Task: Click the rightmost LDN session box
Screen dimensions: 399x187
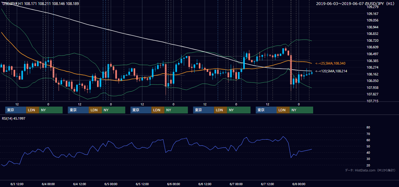Action: click(283, 110)
